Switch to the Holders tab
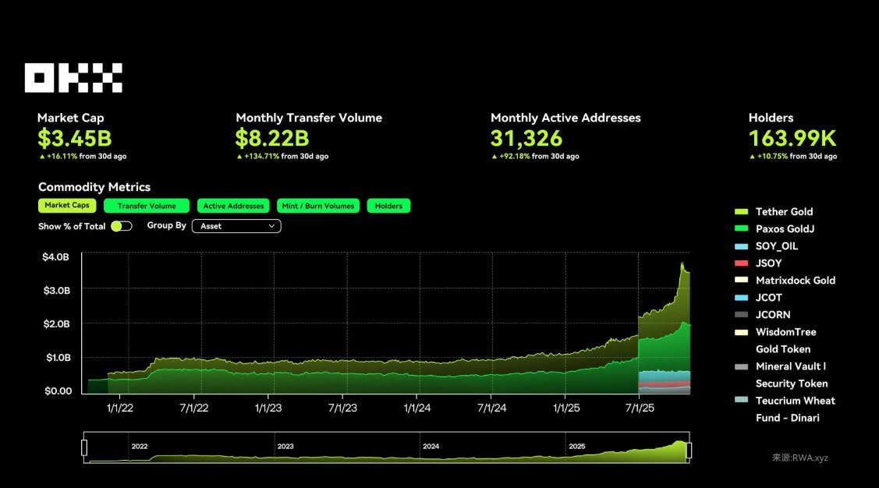879x488 pixels. [388, 206]
